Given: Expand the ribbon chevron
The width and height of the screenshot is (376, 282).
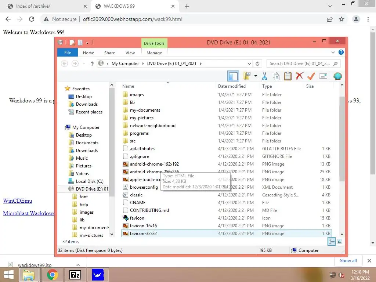Looking at the screenshot, I should 333,52.
